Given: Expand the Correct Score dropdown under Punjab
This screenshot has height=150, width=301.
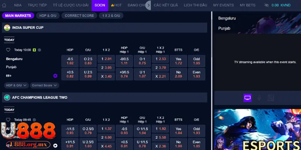Looking at the screenshot, I should point(44,85).
